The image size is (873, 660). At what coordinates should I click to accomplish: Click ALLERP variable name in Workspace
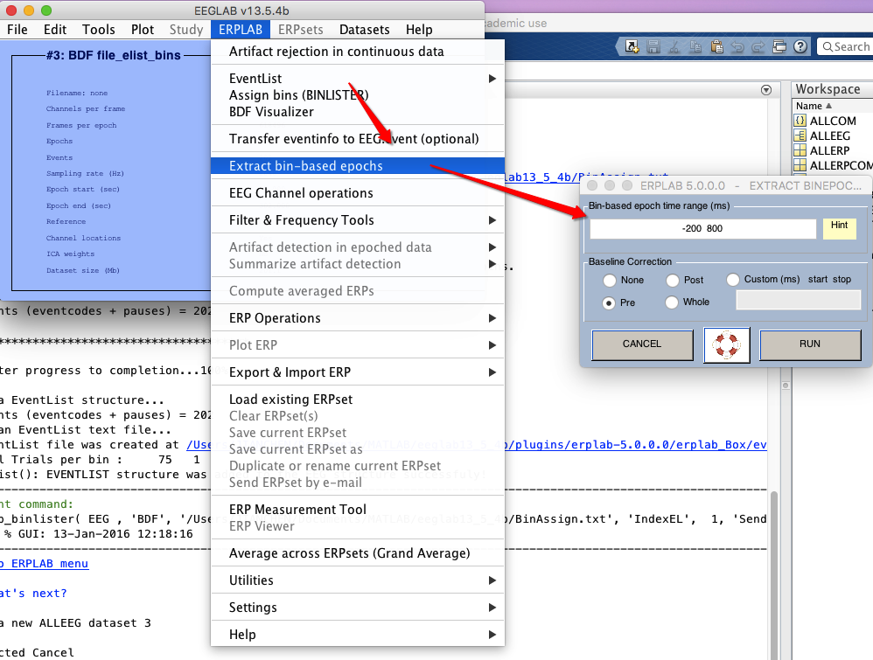click(x=829, y=151)
